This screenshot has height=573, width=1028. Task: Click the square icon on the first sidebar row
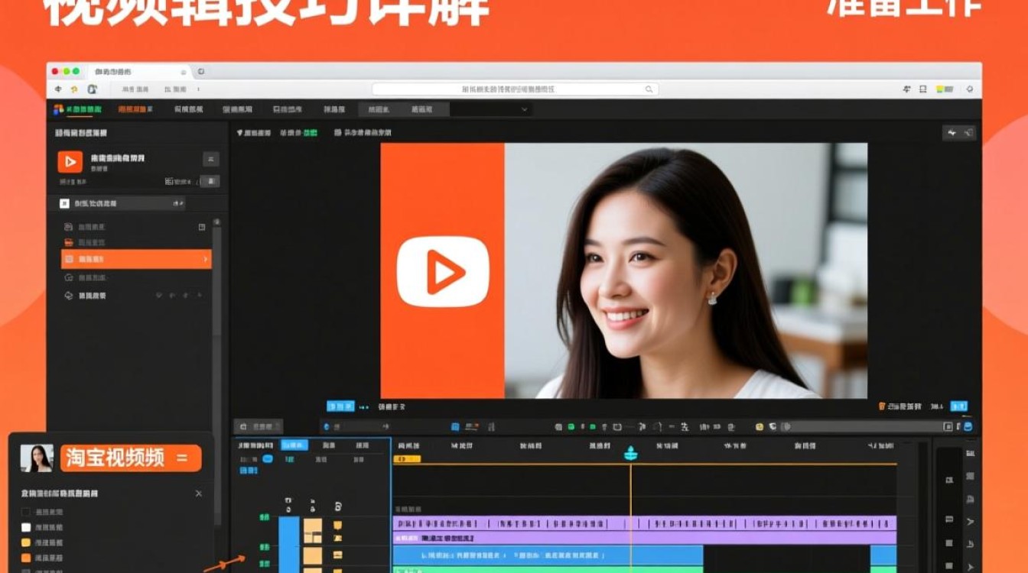tap(202, 227)
